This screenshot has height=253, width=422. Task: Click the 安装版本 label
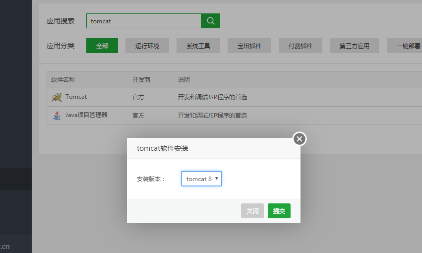click(x=151, y=179)
